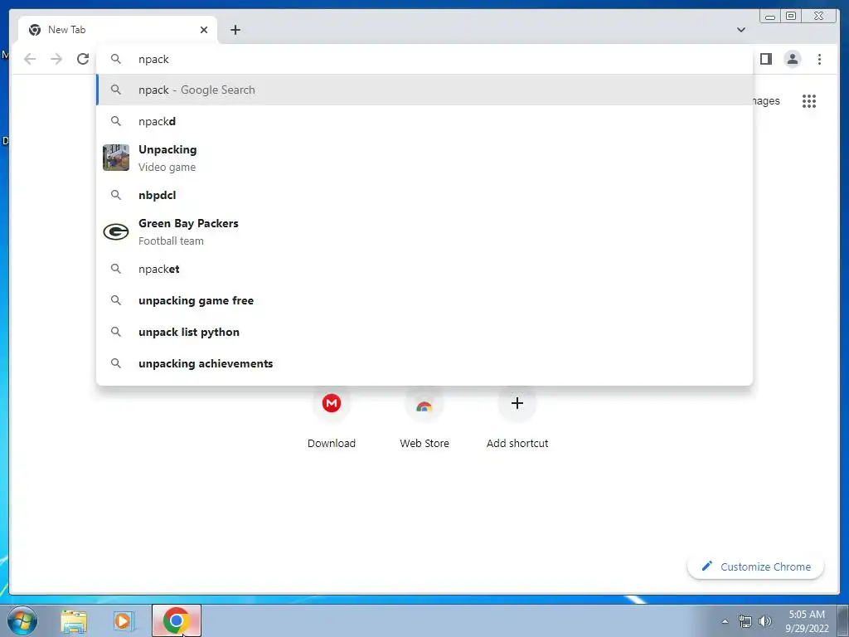Viewport: 849px width, 637px height.
Task: Click the browser back arrow
Action: (30, 59)
